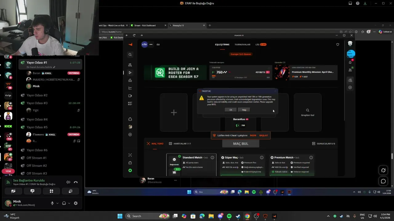Open KICK server in Discord list

point(8,126)
